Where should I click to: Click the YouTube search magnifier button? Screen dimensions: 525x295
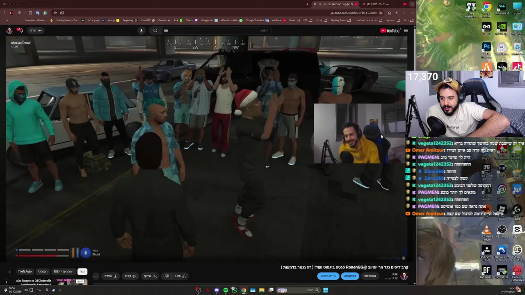155,30
